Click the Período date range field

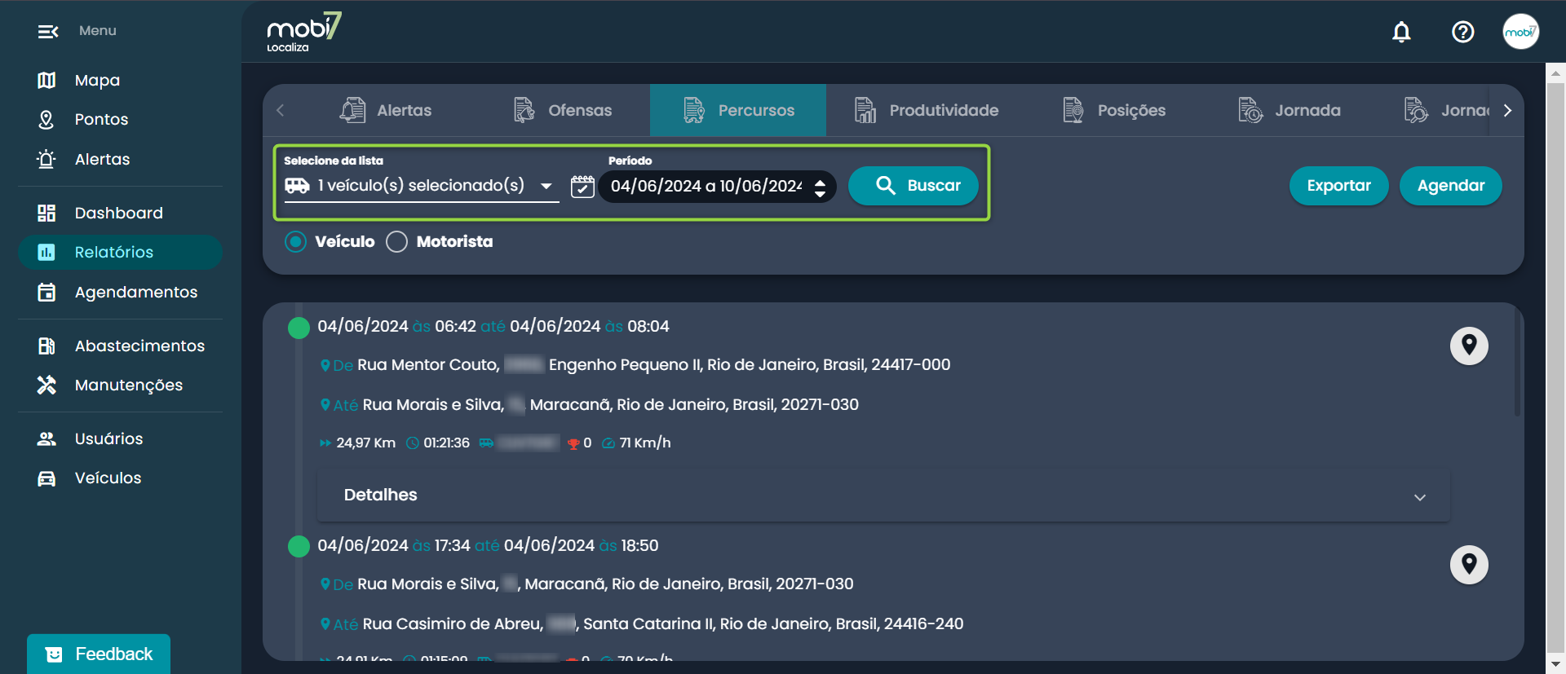(x=706, y=187)
